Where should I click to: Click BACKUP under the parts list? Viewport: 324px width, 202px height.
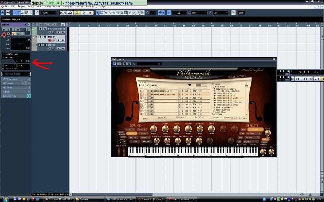tap(199, 118)
